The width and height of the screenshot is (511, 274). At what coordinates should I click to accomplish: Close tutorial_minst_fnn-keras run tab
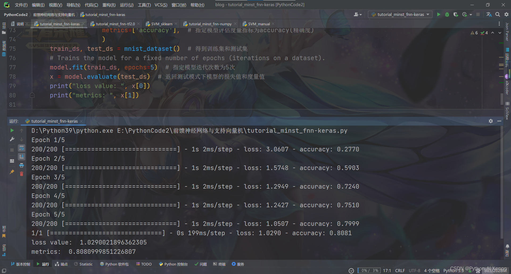[x=81, y=121]
